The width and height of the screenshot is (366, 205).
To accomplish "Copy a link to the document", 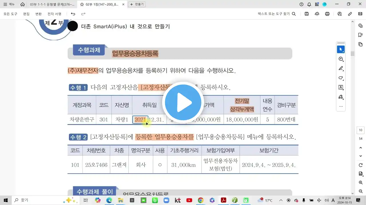I will pos(350,14).
